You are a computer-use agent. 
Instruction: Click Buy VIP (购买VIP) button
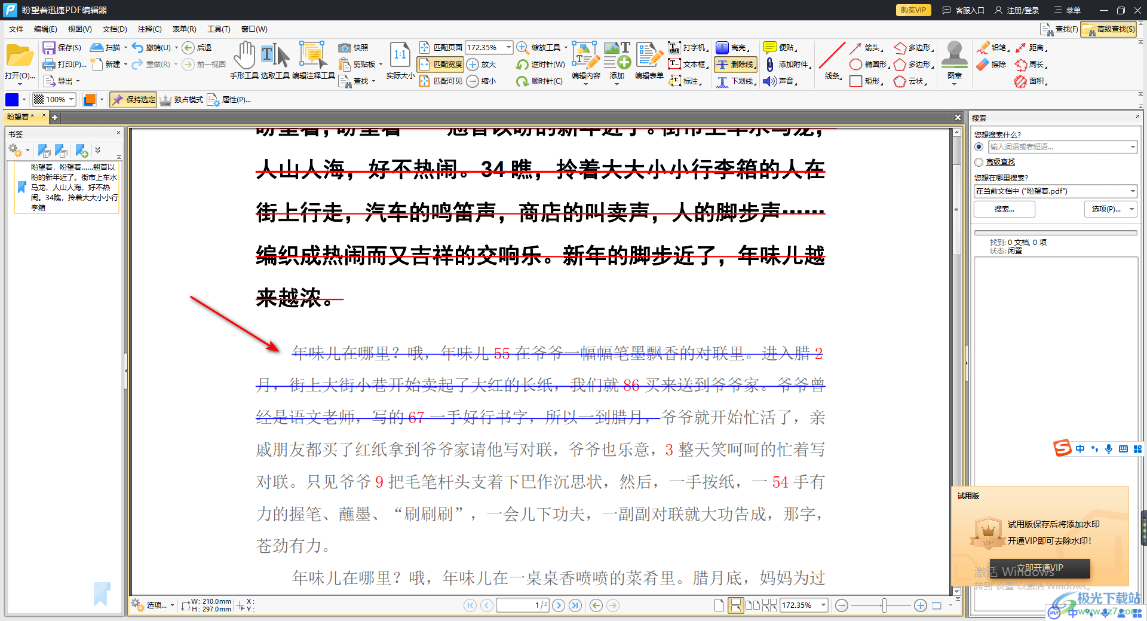pyautogui.click(x=913, y=10)
